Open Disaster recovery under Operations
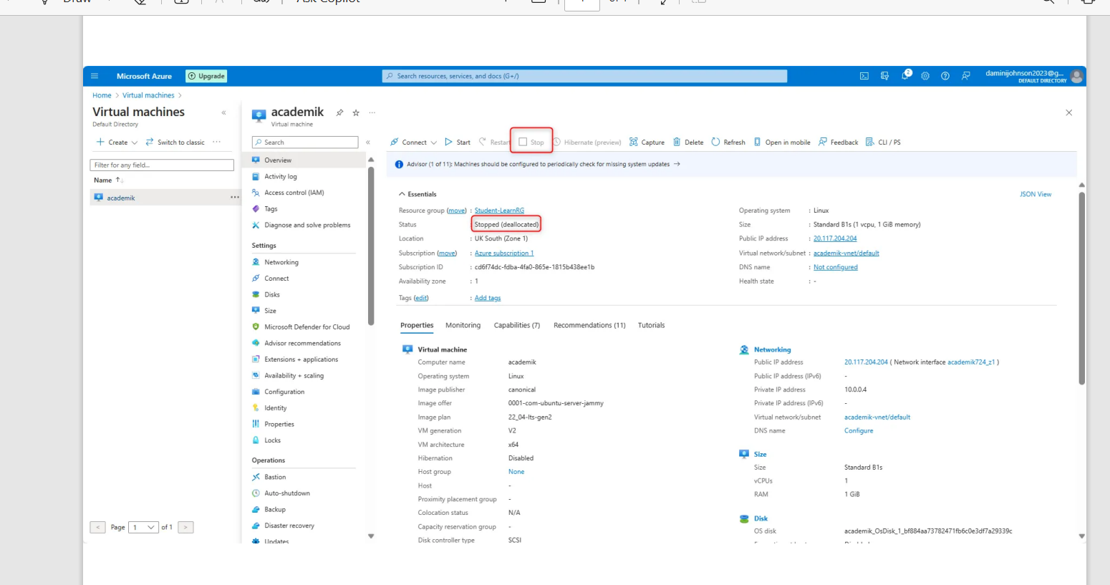This screenshot has height=585, width=1110. (289, 526)
